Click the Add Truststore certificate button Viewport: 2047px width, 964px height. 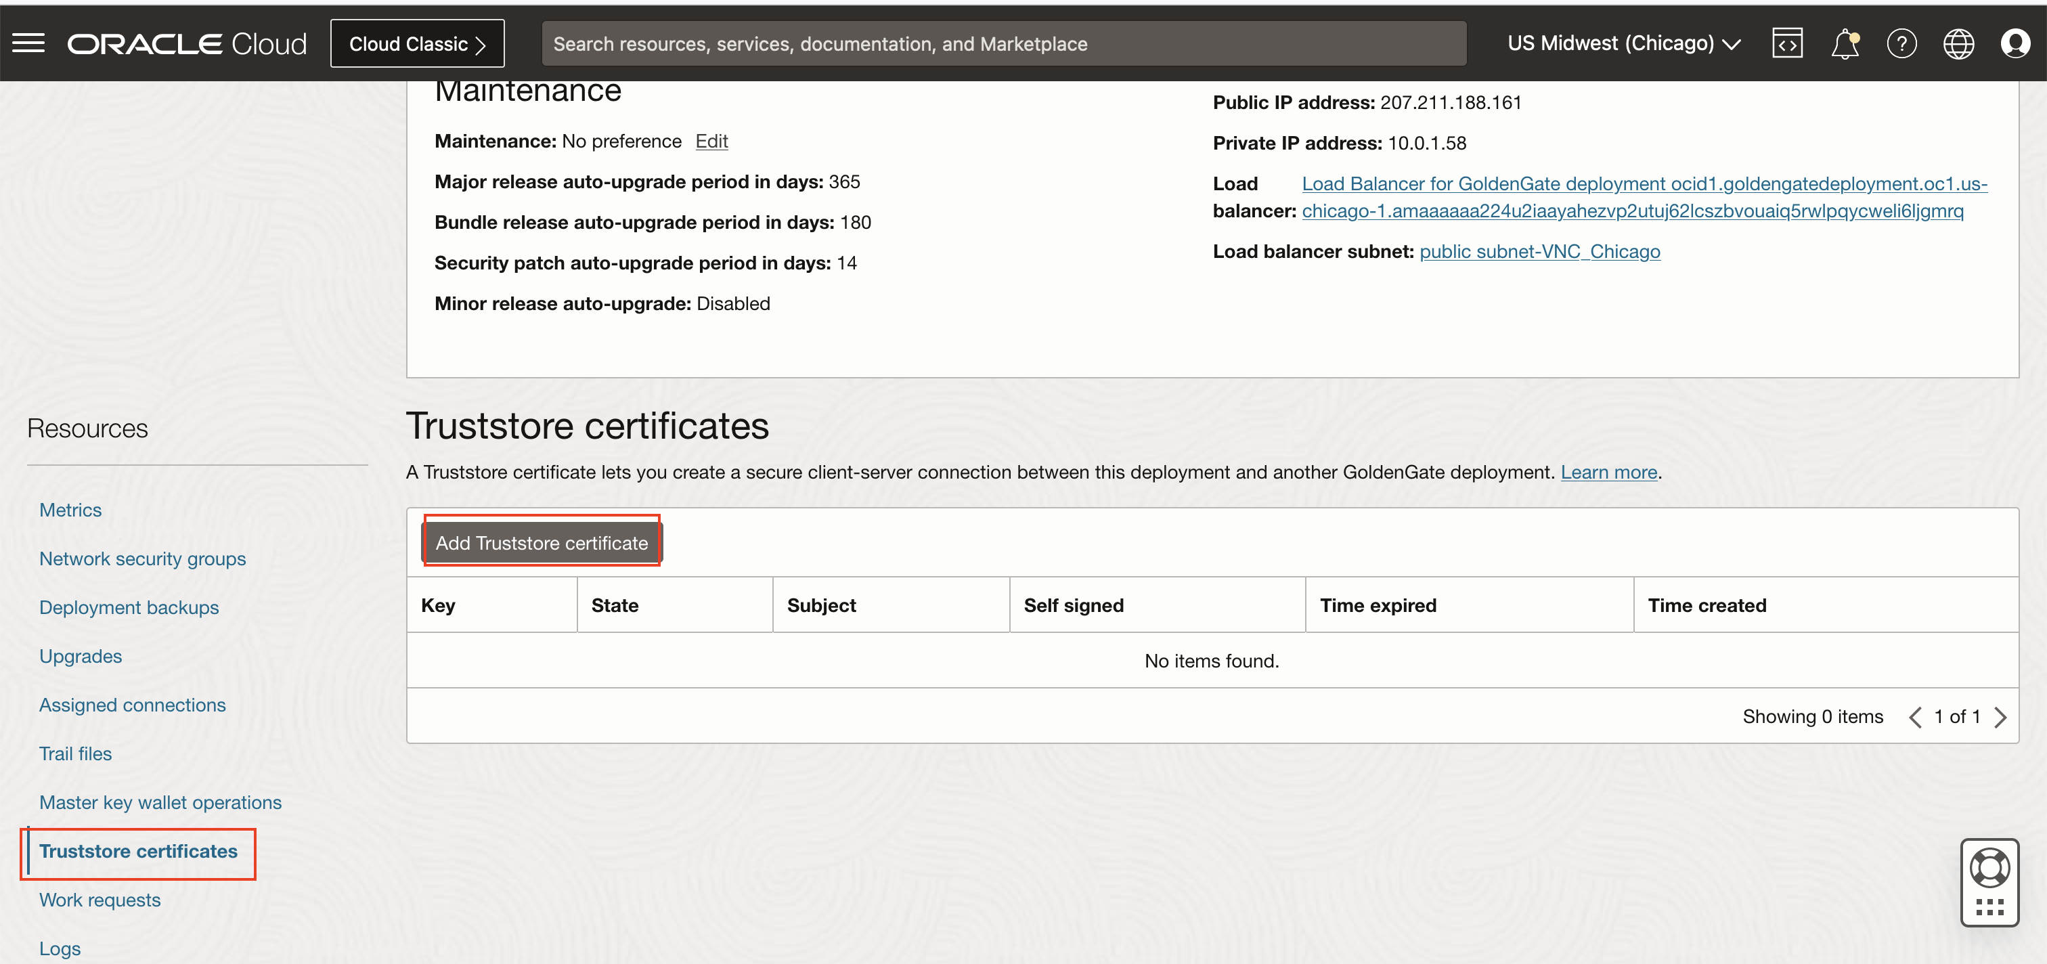[x=542, y=543]
